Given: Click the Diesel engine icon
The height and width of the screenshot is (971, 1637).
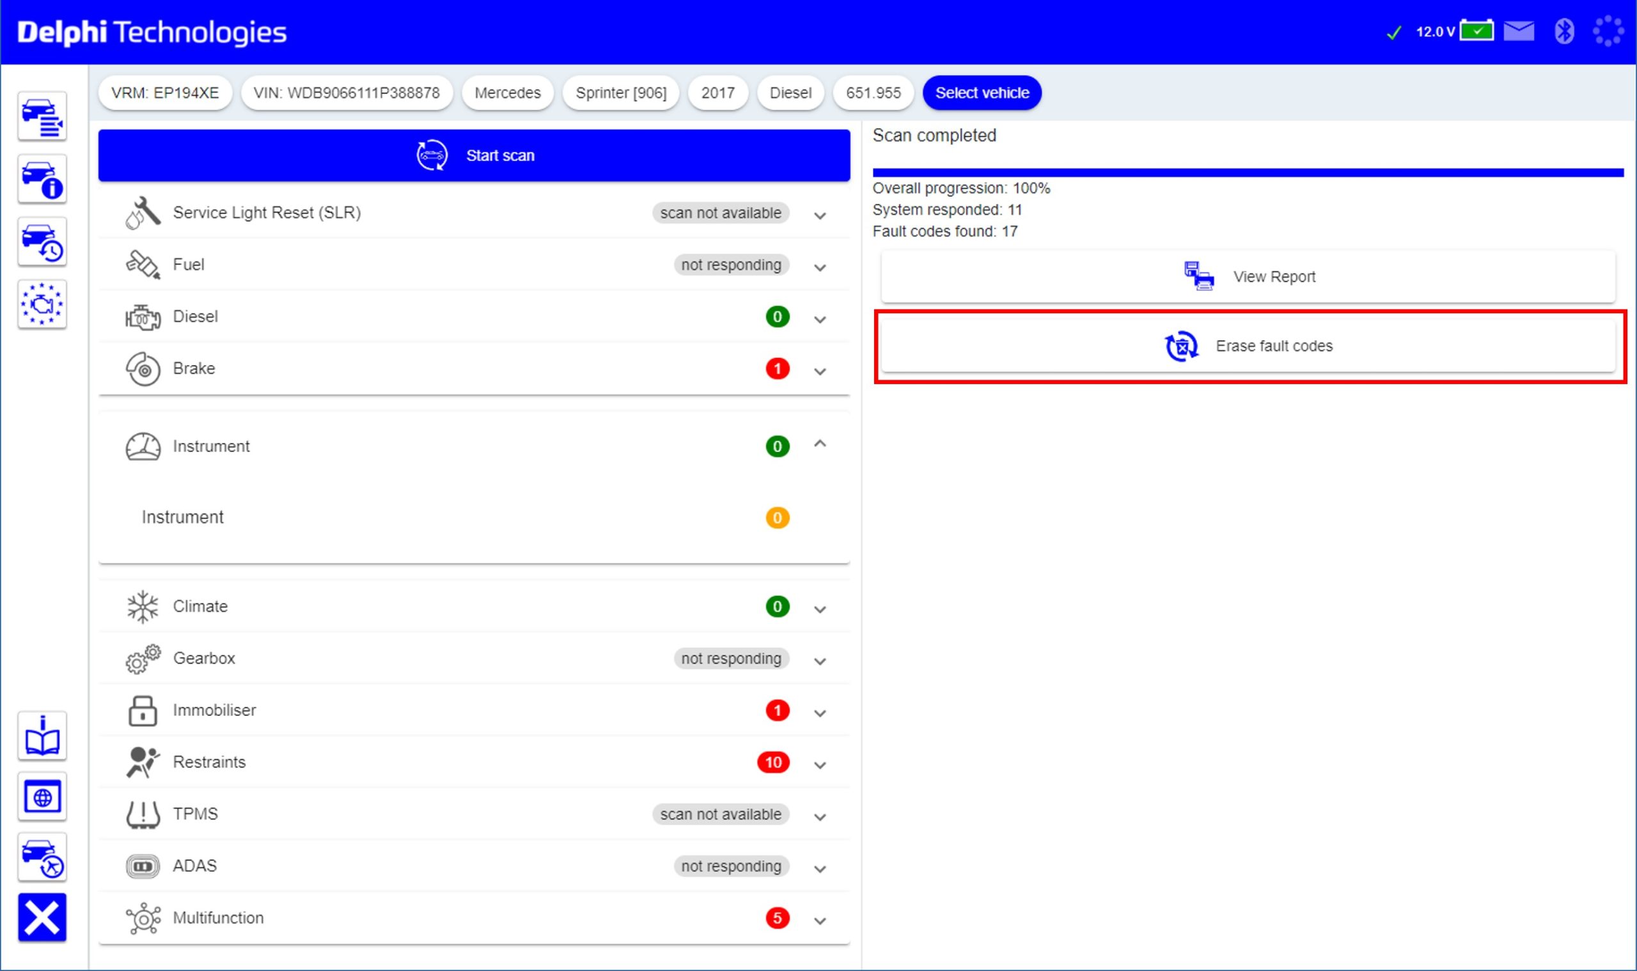Looking at the screenshot, I should pyautogui.click(x=143, y=316).
